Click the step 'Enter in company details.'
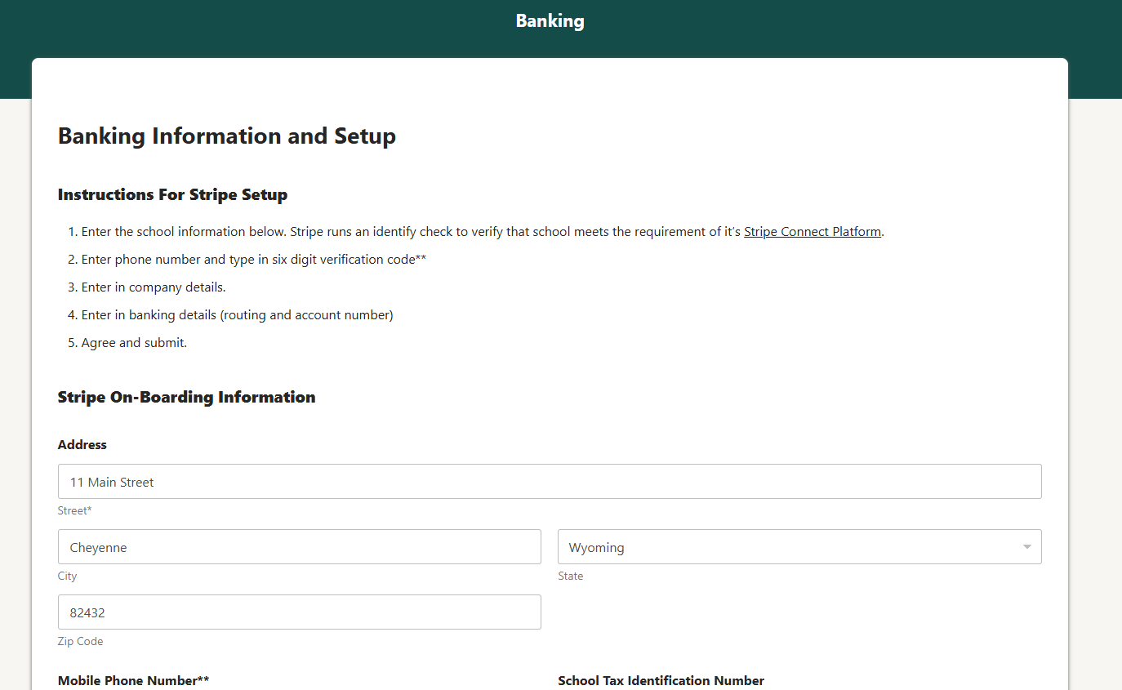The image size is (1122, 690). [x=154, y=287]
